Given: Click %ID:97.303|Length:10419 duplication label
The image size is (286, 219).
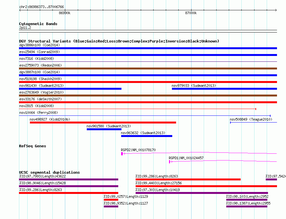Looking at the screenshot, I should 157,190.
